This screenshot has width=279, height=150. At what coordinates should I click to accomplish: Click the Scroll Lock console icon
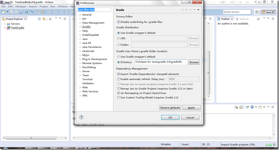241,107
